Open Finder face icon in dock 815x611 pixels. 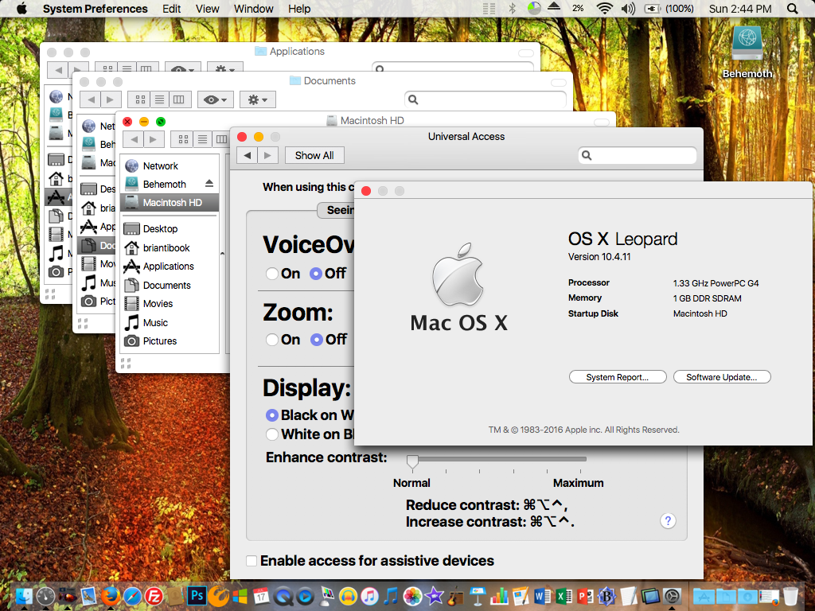coord(24,596)
